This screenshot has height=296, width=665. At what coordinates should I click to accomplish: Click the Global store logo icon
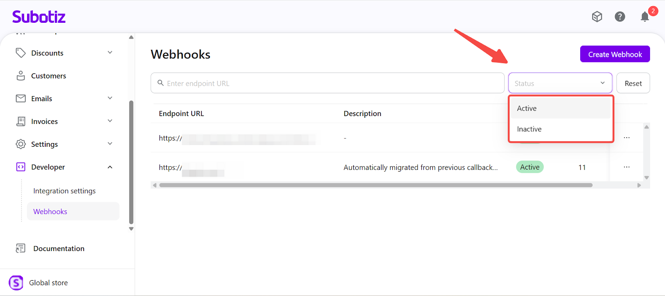[16, 283]
